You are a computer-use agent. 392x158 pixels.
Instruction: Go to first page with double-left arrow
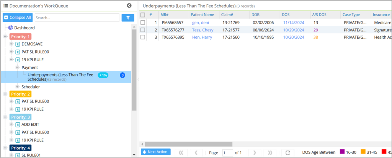(181, 153)
